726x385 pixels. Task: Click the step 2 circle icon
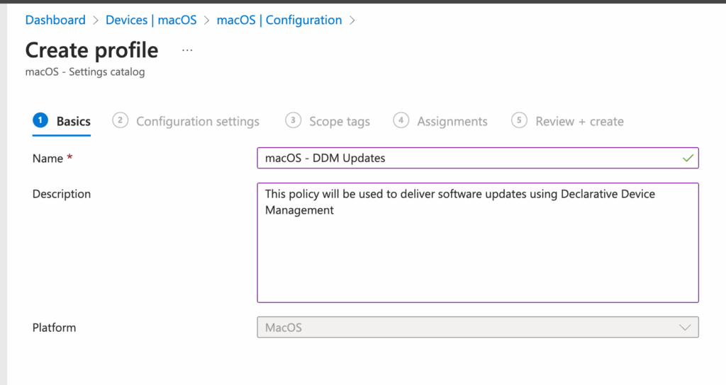pyautogui.click(x=121, y=120)
